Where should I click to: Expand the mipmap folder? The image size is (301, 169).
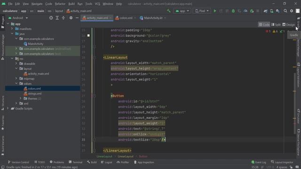(16, 78)
